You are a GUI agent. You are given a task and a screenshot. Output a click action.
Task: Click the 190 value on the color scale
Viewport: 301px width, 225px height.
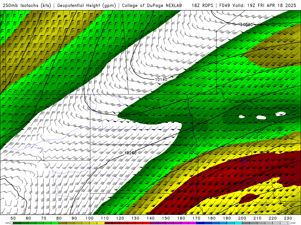click(x=227, y=218)
